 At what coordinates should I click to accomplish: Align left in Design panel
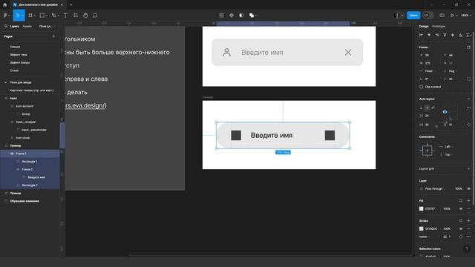click(421, 35)
